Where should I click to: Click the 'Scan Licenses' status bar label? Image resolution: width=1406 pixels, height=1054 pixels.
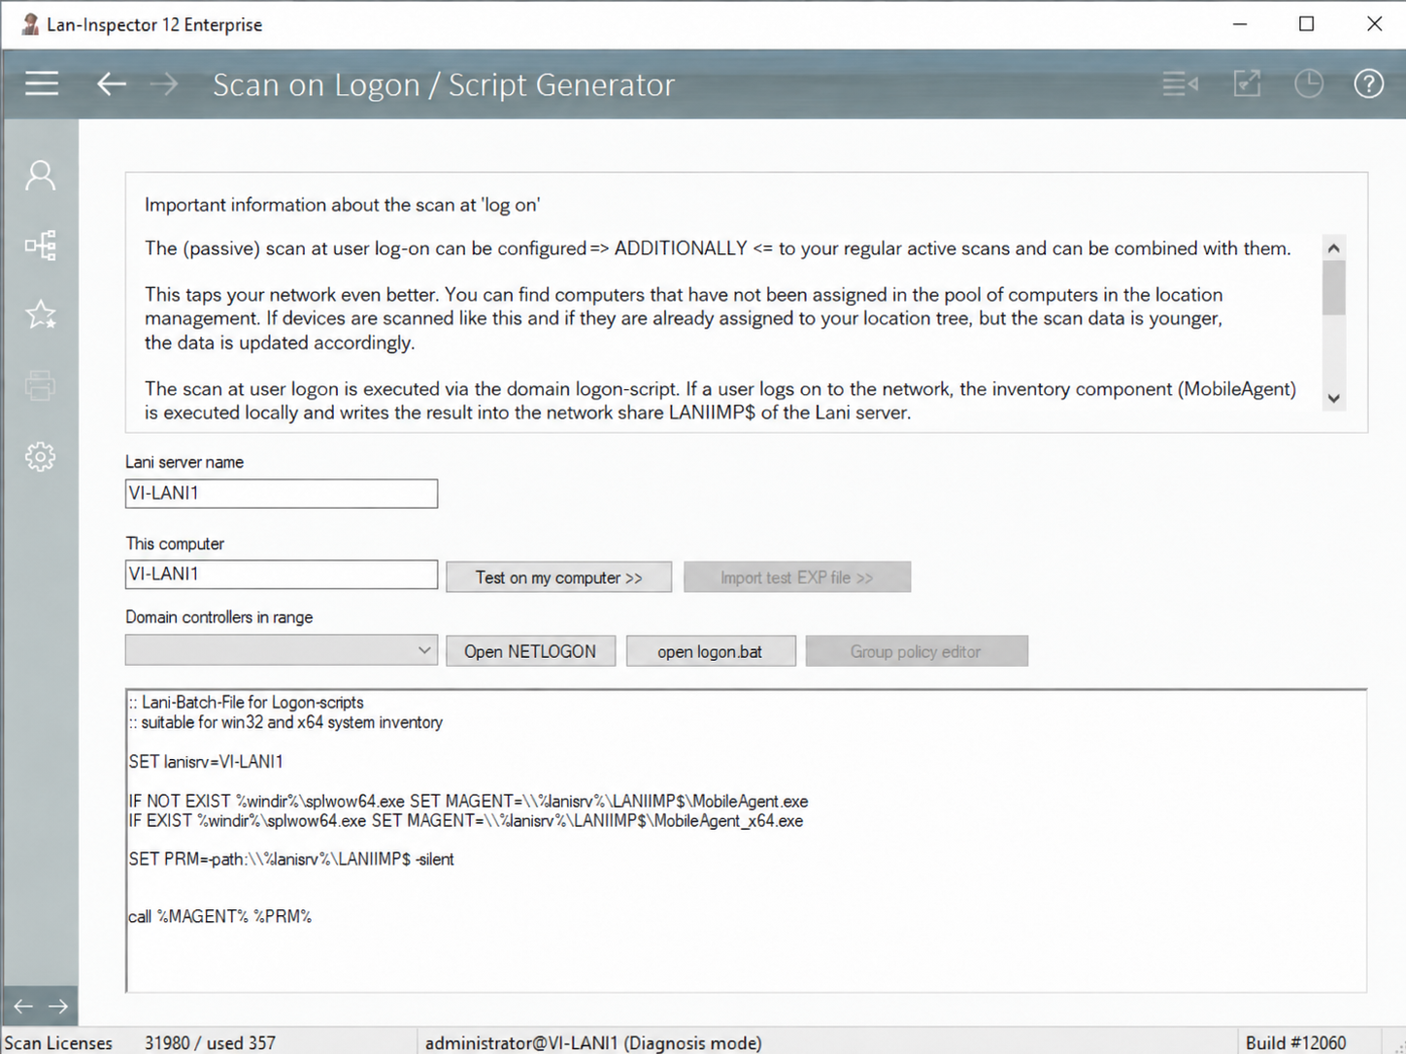coord(58,1042)
